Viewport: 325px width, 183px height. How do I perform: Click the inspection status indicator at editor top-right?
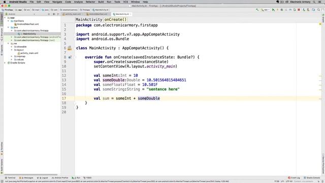pos(320,24)
